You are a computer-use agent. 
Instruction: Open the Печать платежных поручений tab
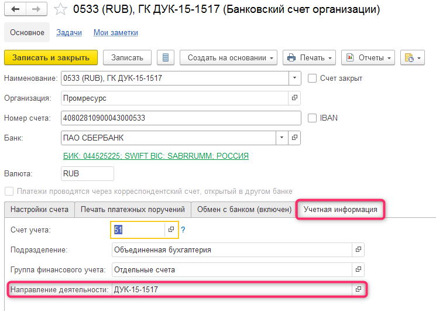pos(133,210)
